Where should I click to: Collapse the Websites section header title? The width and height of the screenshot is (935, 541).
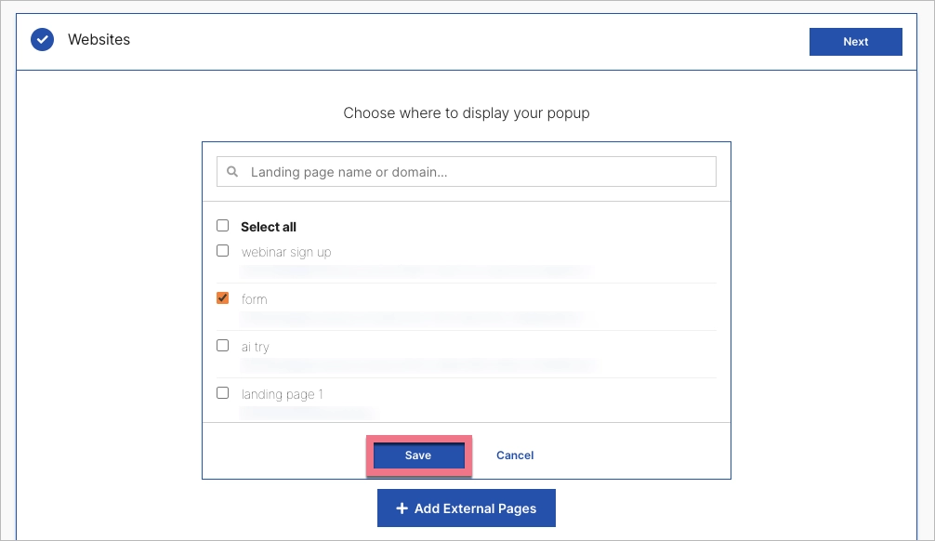[99, 40]
